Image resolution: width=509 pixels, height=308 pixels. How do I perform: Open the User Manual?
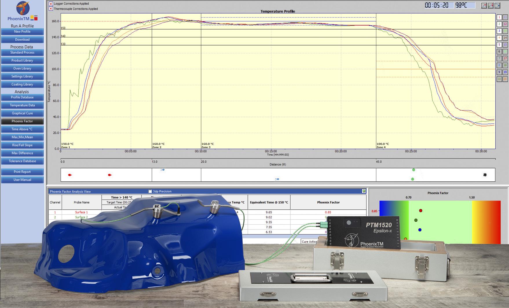pyautogui.click(x=22, y=180)
